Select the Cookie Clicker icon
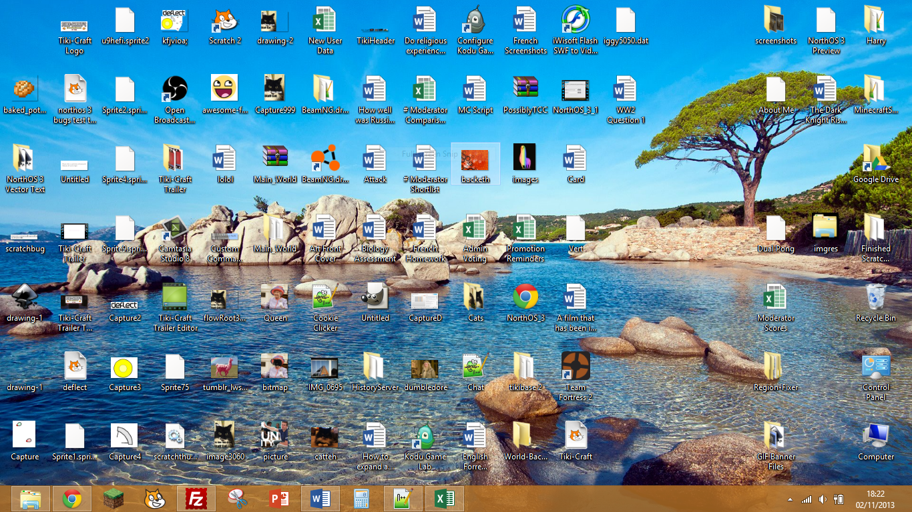 325,308
